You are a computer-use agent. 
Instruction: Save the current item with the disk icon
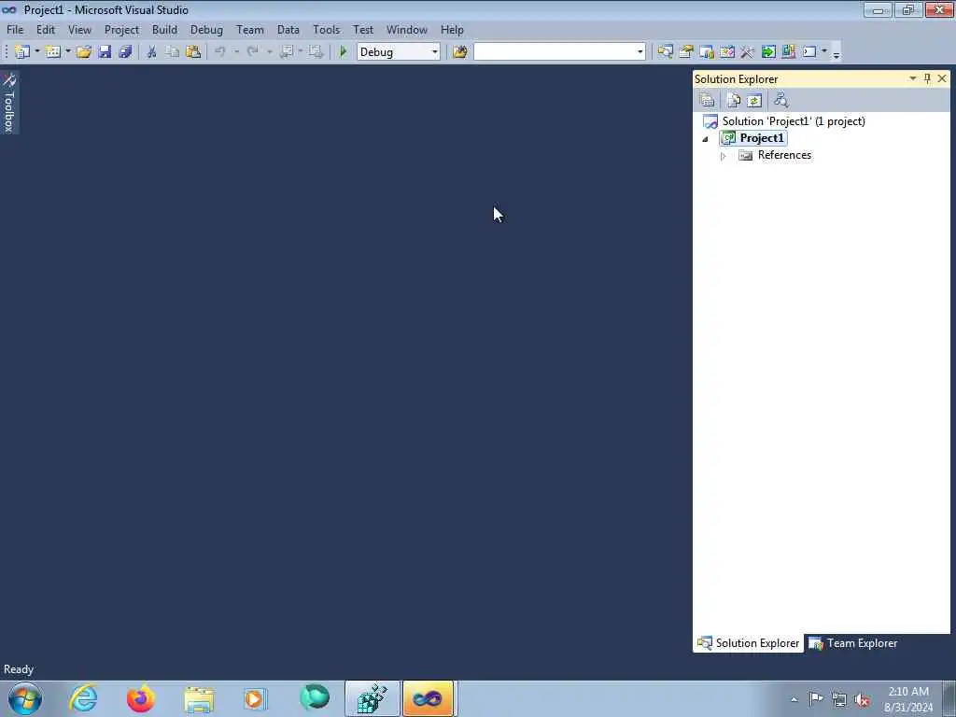click(x=105, y=52)
